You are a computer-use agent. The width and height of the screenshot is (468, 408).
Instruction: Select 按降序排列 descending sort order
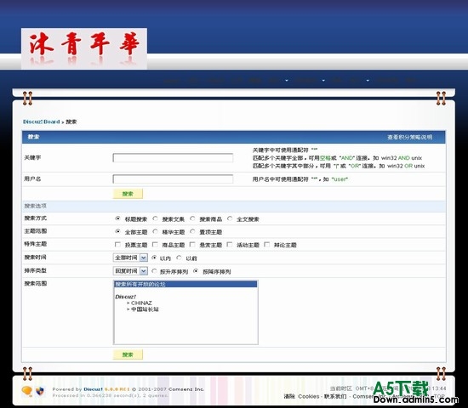click(x=196, y=271)
